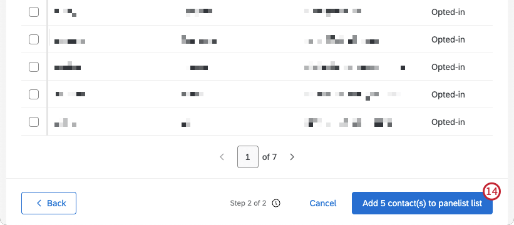Advance to the next page of contacts
Image resolution: width=514 pixels, height=225 pixels.
pos(292,157)
